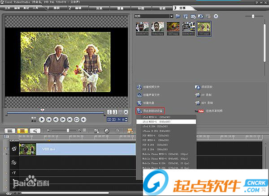
Task: Click the Play button in preview
Action: tap(42, 119)
